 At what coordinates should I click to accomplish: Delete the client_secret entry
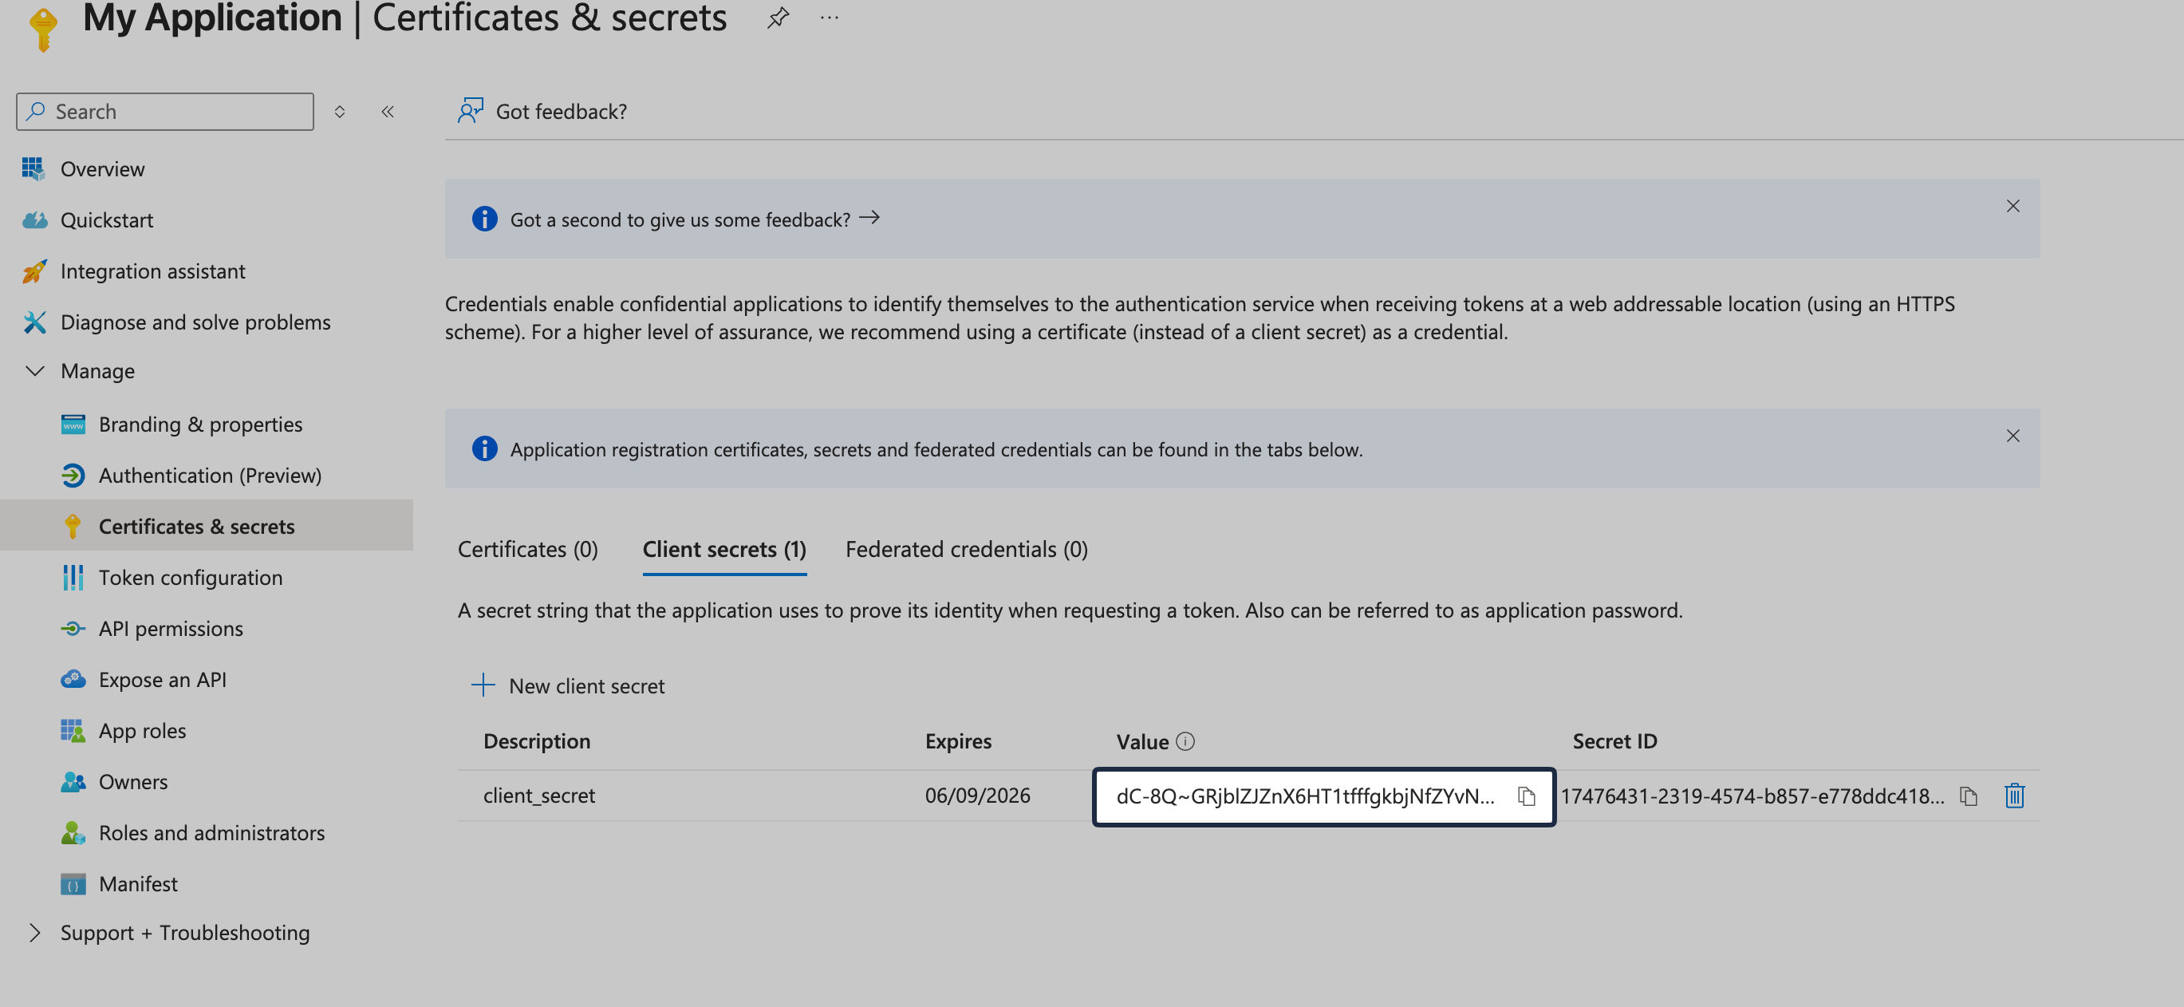pos(2015,796)
